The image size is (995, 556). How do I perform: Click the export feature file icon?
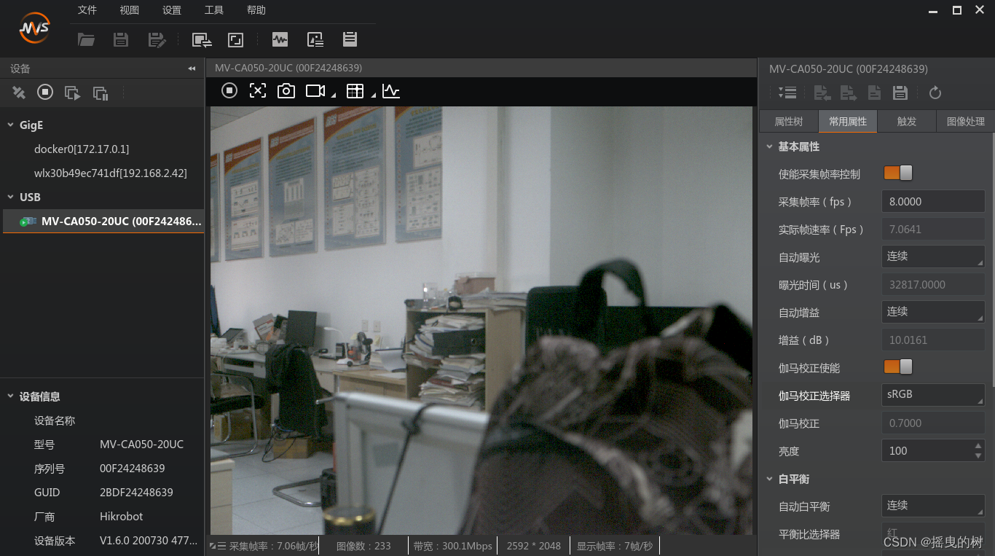(849, 93)
